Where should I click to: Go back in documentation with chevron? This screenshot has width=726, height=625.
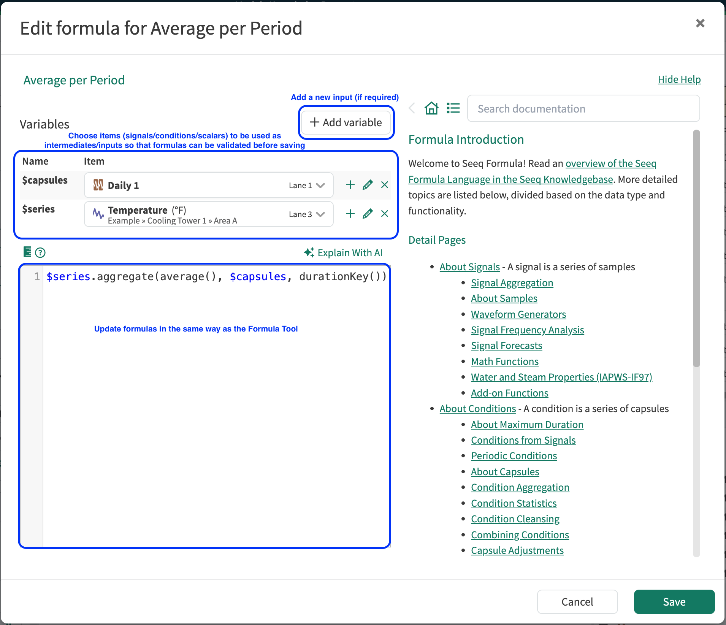[x=412, y=108]
